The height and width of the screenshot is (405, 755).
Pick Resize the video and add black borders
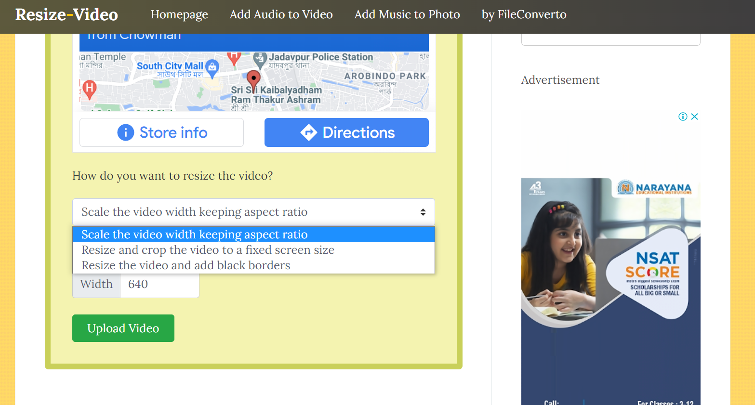[253, 265]
